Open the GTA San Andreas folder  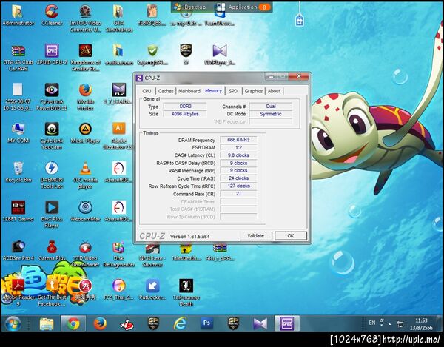118,18
